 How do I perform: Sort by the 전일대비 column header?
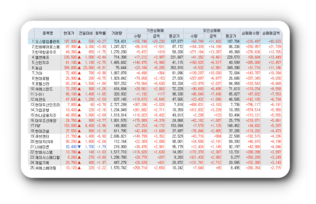(x=86, y=33)
